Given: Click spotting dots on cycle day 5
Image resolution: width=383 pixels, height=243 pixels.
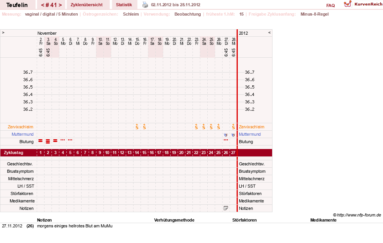Looking at the screenshot, I should coord(70,140).
